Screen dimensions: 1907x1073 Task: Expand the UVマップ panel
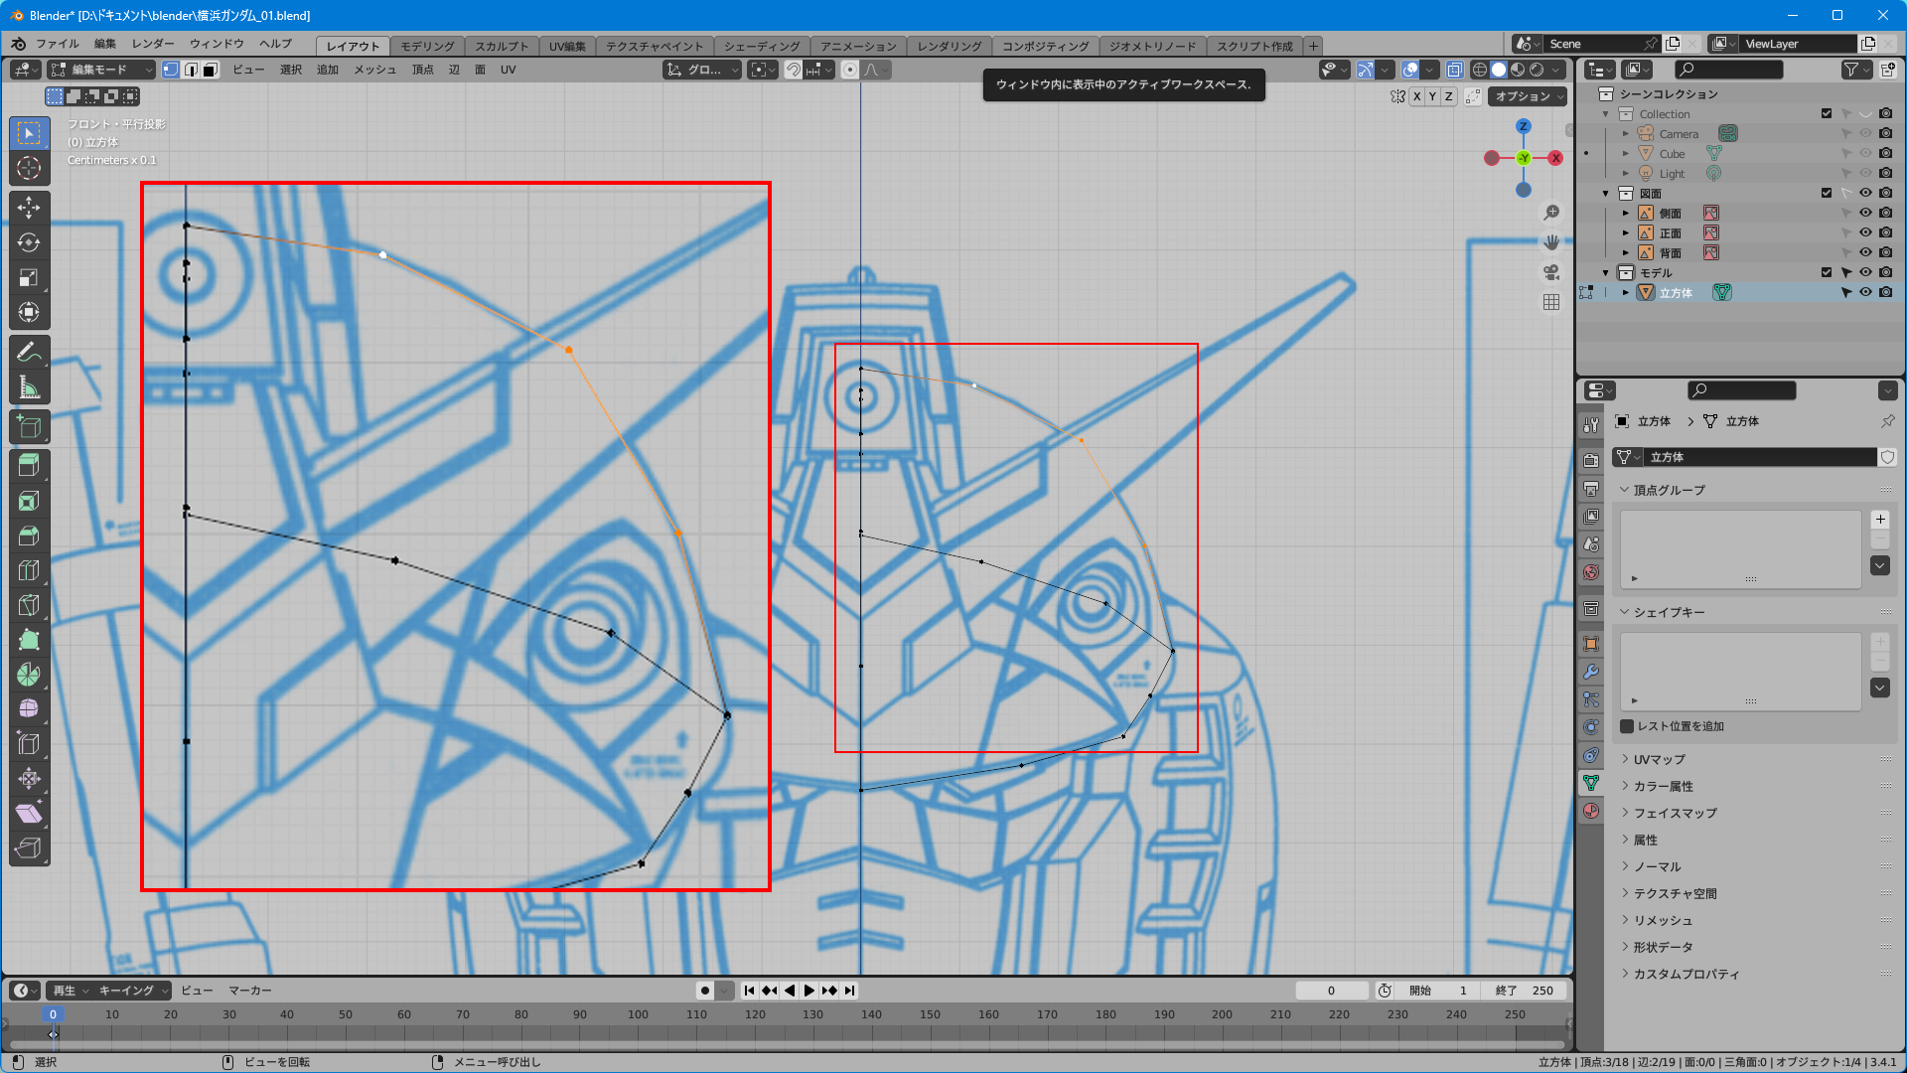click(1659, 759)
